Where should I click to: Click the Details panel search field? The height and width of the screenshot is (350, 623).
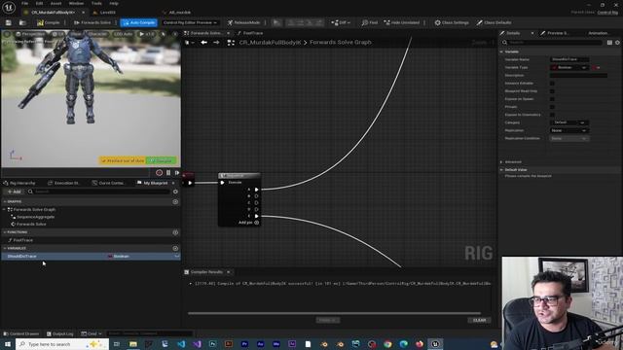[552, 42]
